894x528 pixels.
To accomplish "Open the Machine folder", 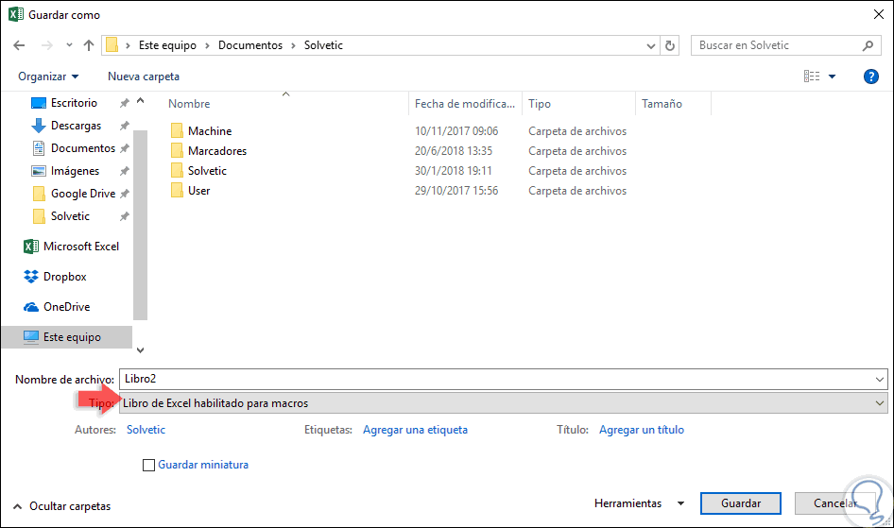I will tap(209, 131).
